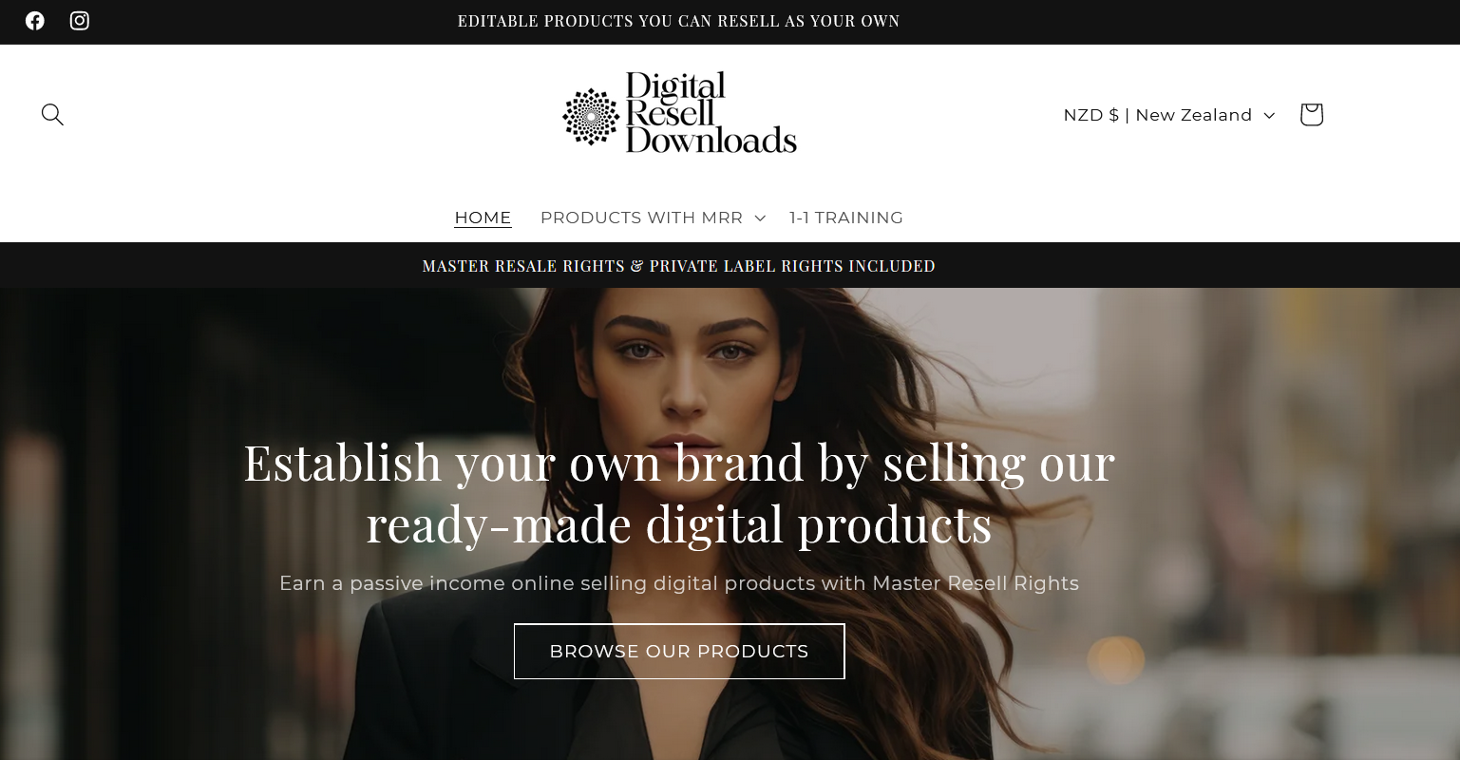This screenshot has width=1460, height=760.
Task: View the shopping cart icon
Action: 1312,115
